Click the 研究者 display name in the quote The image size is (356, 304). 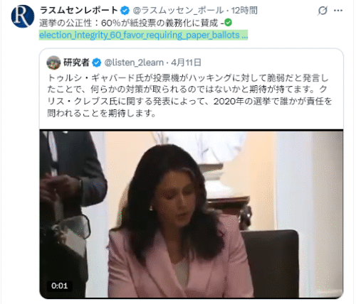pyautogui.click(x=76, y=63)
